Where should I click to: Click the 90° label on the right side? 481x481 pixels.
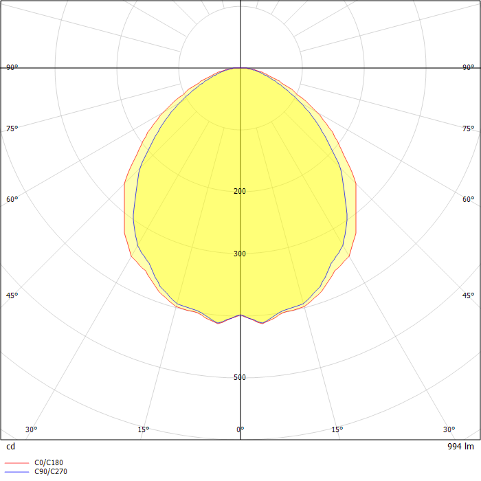pos(469,67)
